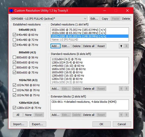Open the monitor selection dropdown arrow
The height and width of the screenshot is (137, 145).
85,19
